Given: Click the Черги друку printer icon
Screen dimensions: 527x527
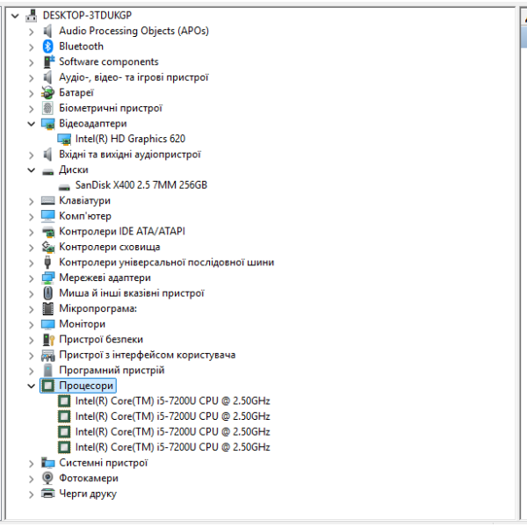Looking at the screenshot, I should (47, 494).
